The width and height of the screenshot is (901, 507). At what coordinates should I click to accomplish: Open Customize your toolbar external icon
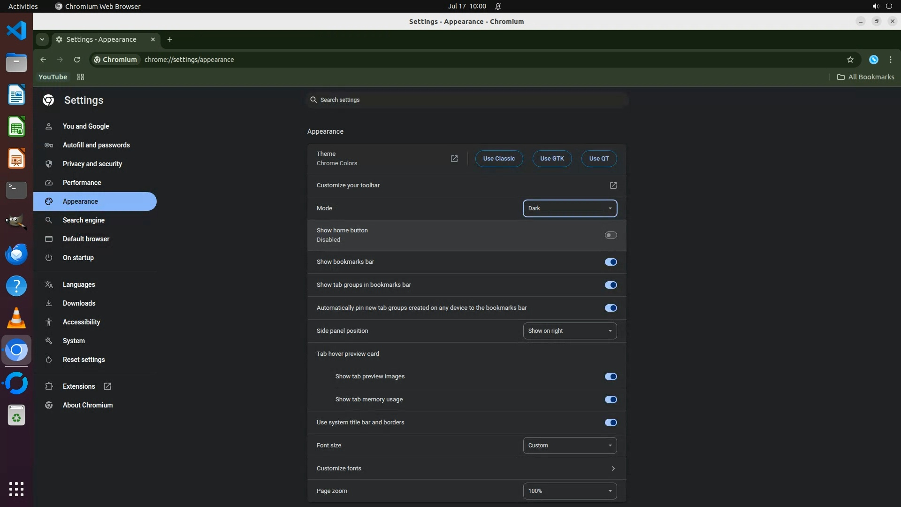point(613,185)
